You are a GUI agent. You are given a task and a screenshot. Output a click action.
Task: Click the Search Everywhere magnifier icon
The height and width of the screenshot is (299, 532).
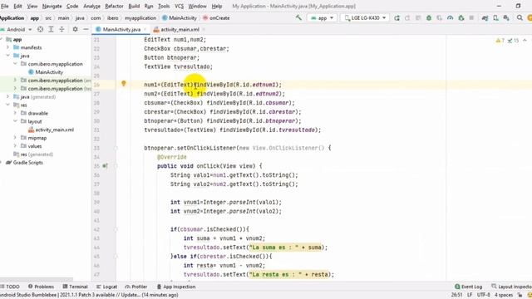pyautogui.click(x=520, y=18)
